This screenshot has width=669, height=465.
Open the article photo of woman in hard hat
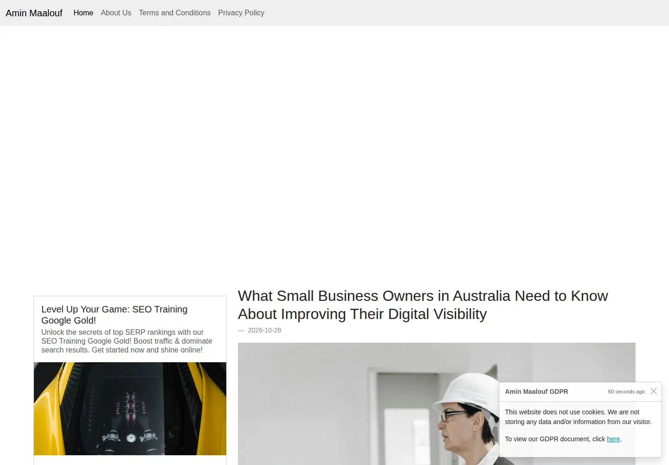tap(437, 404)
